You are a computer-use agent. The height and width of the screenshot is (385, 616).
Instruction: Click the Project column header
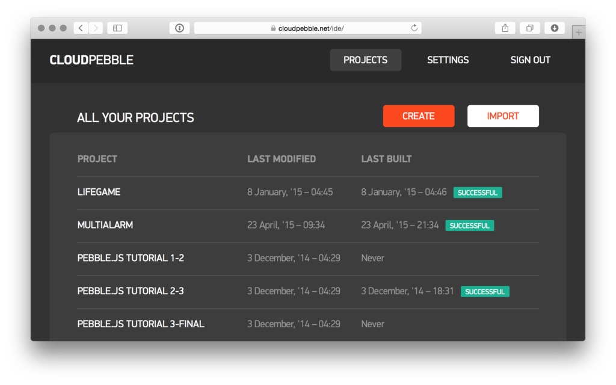[x=97, y=159]
